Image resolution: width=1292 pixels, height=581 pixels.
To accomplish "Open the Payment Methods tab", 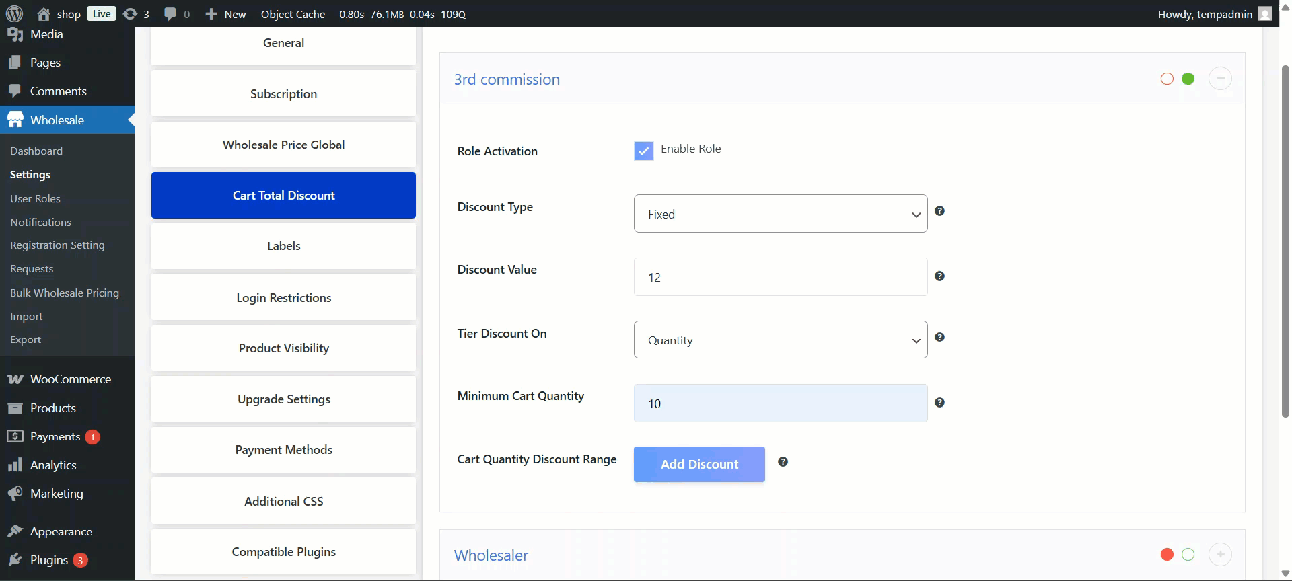I will [x=283, y=450].
